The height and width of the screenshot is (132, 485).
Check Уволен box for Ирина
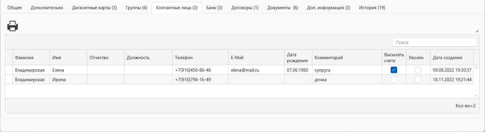point(418,80)
